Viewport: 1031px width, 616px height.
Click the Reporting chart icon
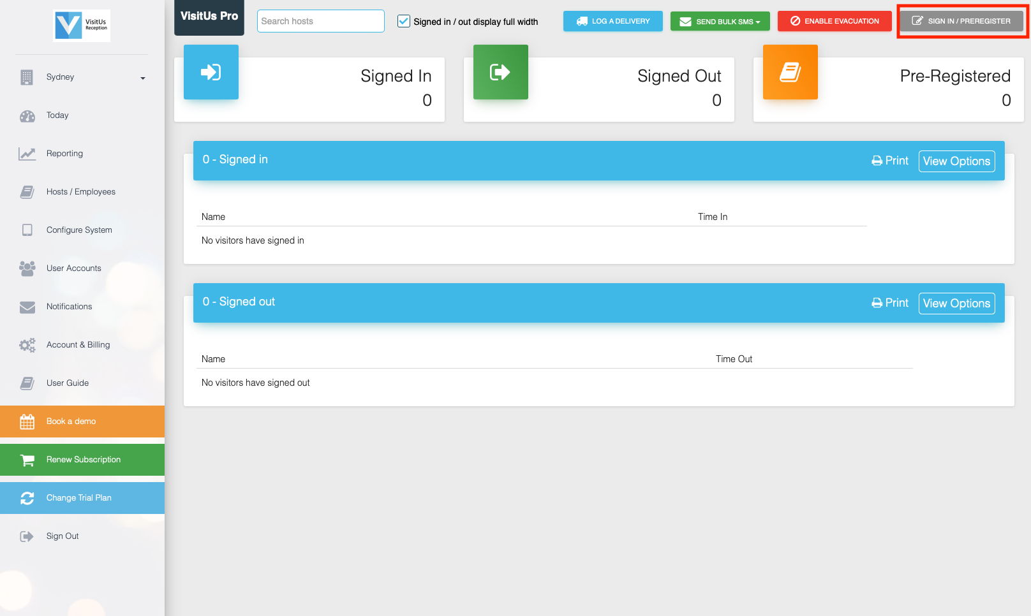27,154
